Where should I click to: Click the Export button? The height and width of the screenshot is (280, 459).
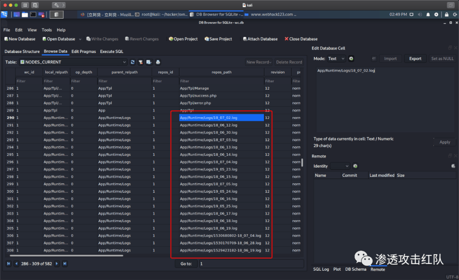tap(415, 59)
